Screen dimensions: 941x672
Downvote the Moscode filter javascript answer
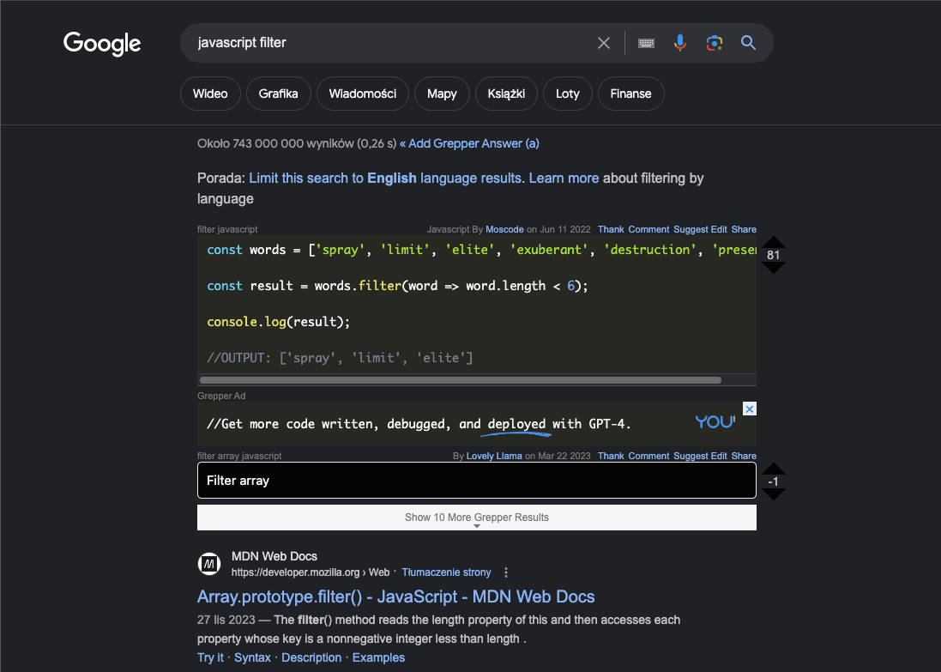[x=774, y=268]
